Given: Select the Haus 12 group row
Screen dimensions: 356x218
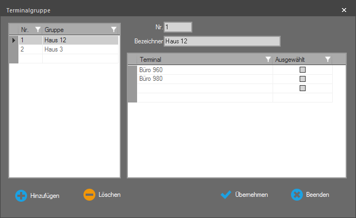Looking at the screenshot, I should point(76,40).
